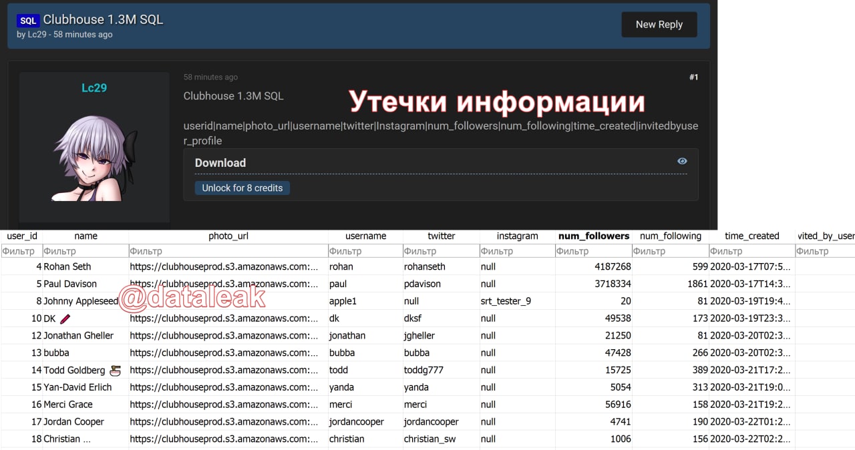Screen dimensions: 855x450
Task: Sort by twitter column header
Action: [442, 236]
